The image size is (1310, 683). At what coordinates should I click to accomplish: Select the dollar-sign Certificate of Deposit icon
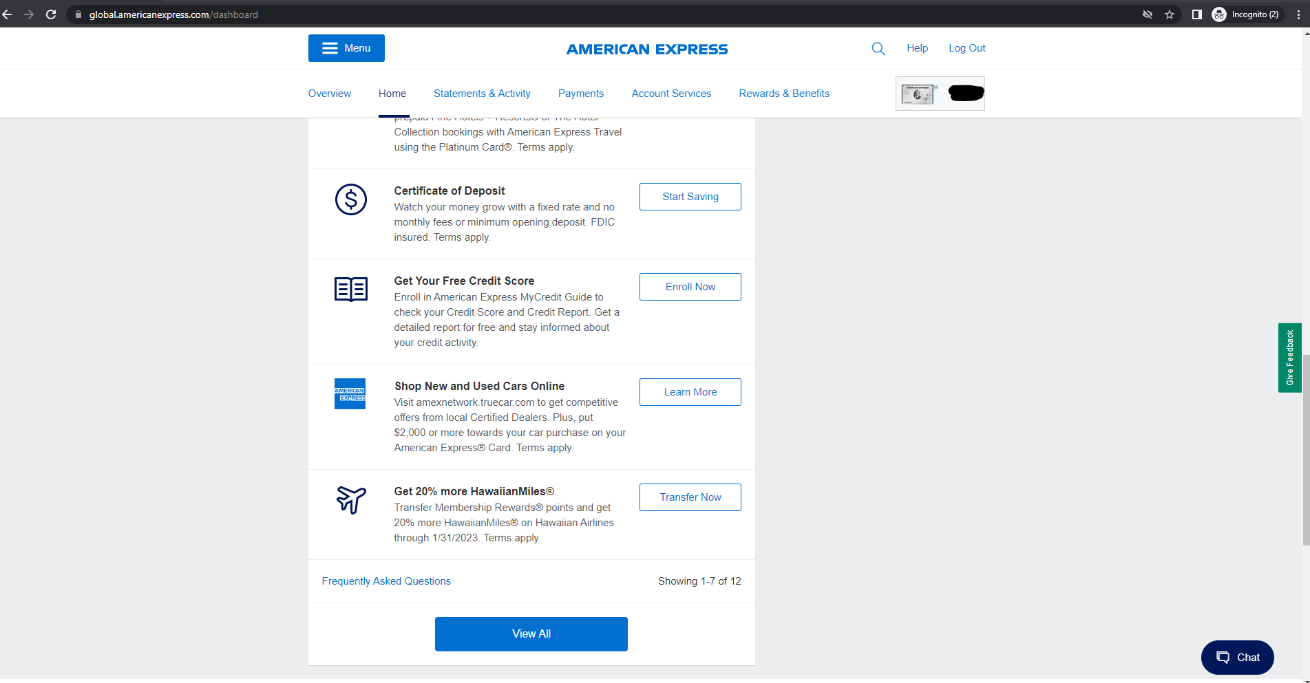click(x=350, y=200)
